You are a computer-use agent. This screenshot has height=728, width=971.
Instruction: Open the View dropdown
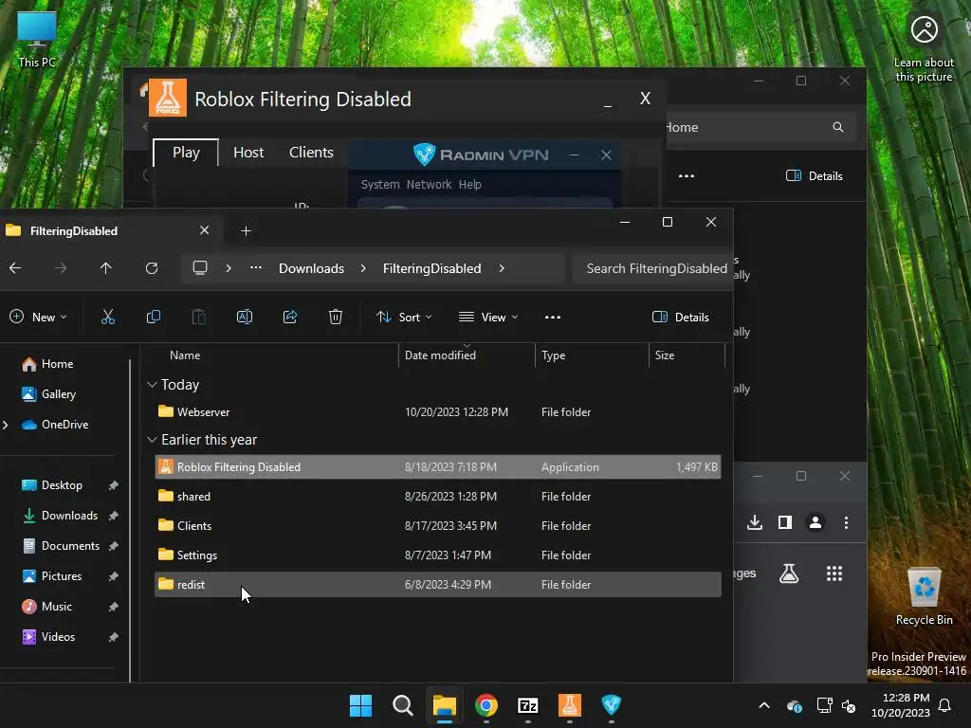click(x=488, y=317)
